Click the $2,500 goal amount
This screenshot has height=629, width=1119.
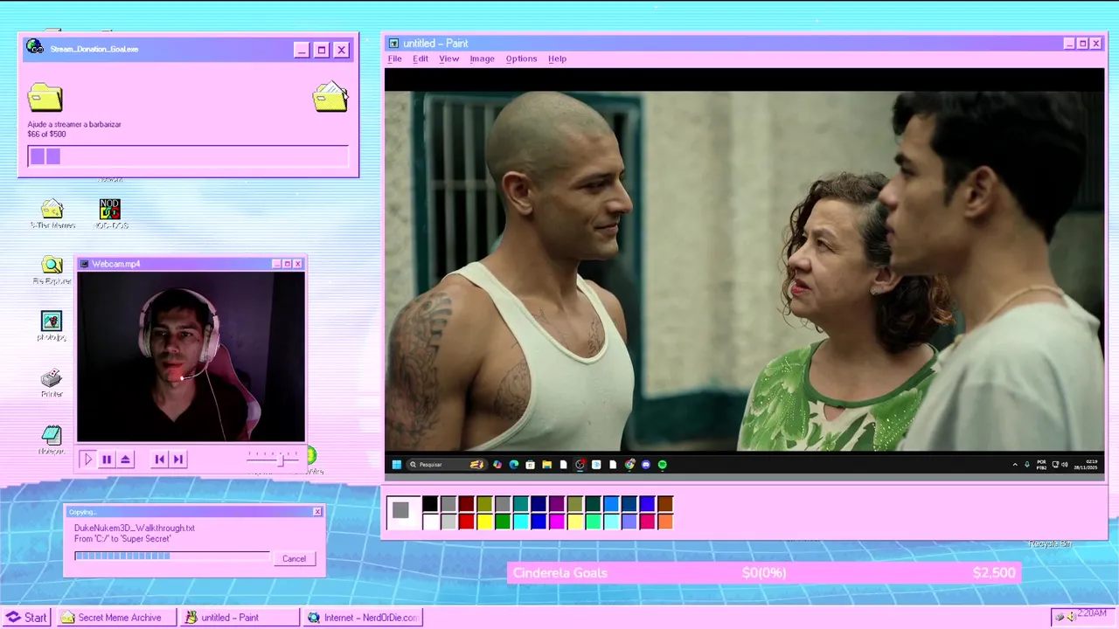[994, 573]
